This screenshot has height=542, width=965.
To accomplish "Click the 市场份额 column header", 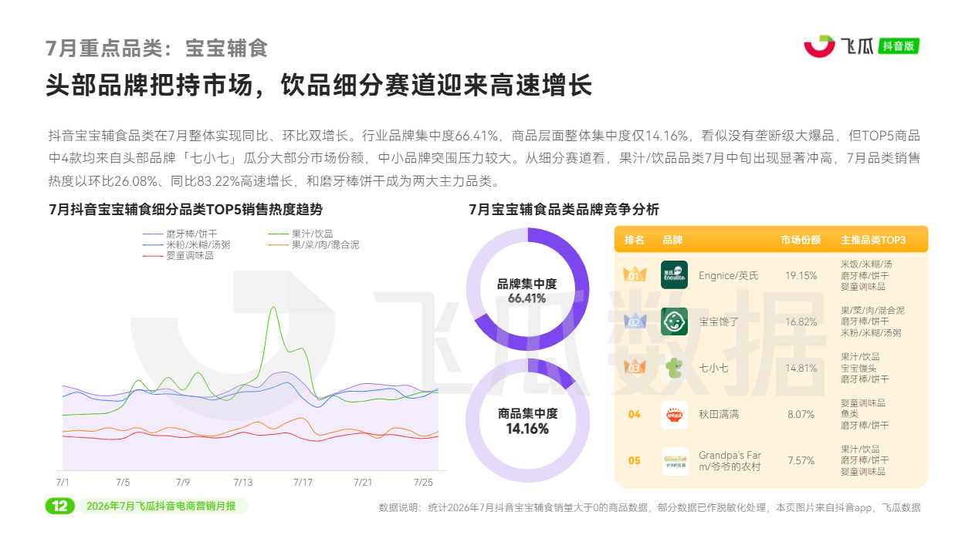I will click(801, 240).
